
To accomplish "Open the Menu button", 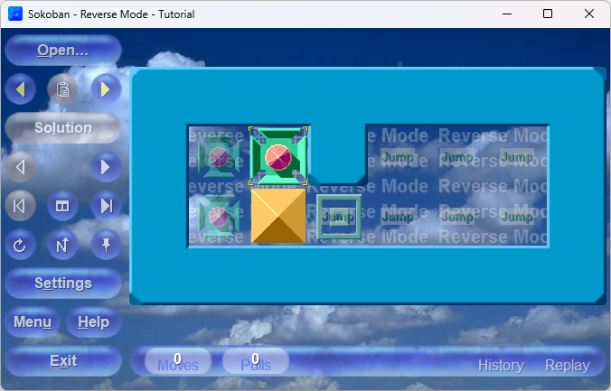I will 32,322.
